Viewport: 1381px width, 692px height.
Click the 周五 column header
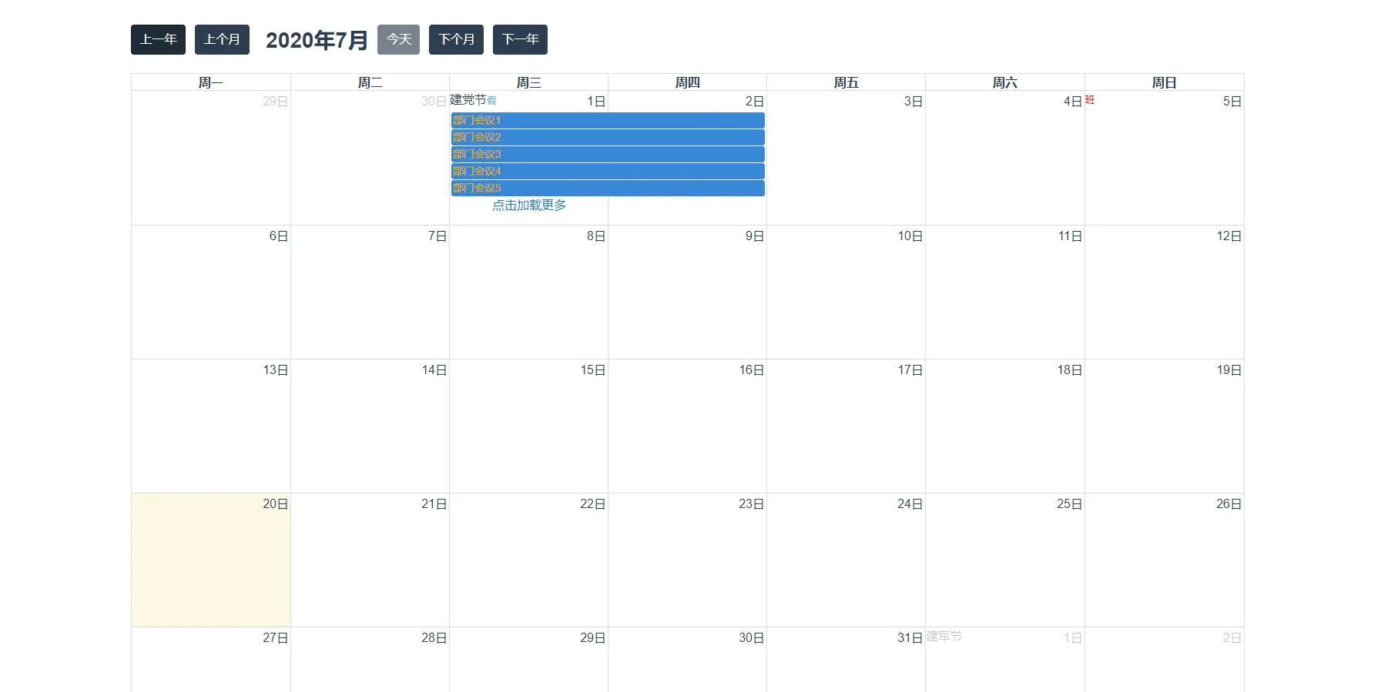(x=846, y=82)
